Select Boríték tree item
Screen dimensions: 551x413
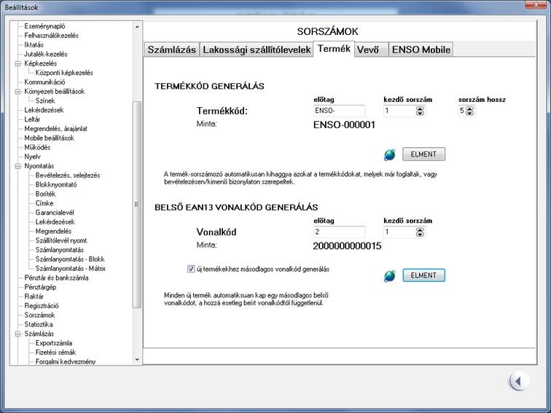(x=45, y=194)
